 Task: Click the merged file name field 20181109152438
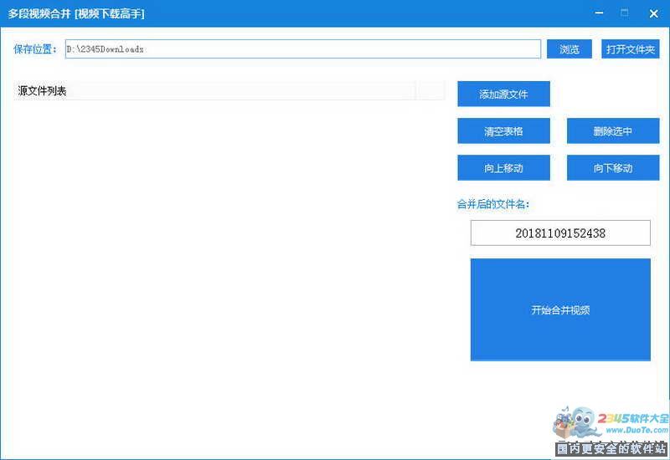tap(560, 233)
